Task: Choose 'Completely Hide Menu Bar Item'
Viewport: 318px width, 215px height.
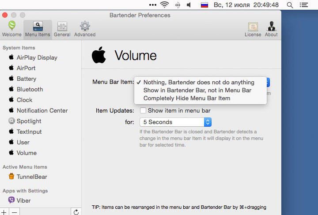Action: (x=187, y=98)
